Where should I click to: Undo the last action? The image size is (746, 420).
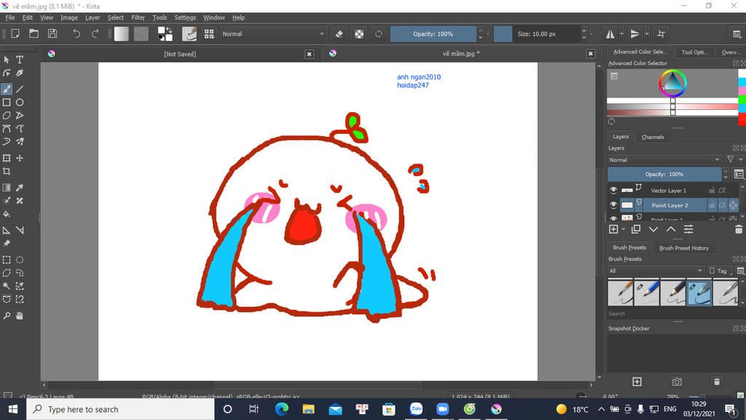[76, 33]
